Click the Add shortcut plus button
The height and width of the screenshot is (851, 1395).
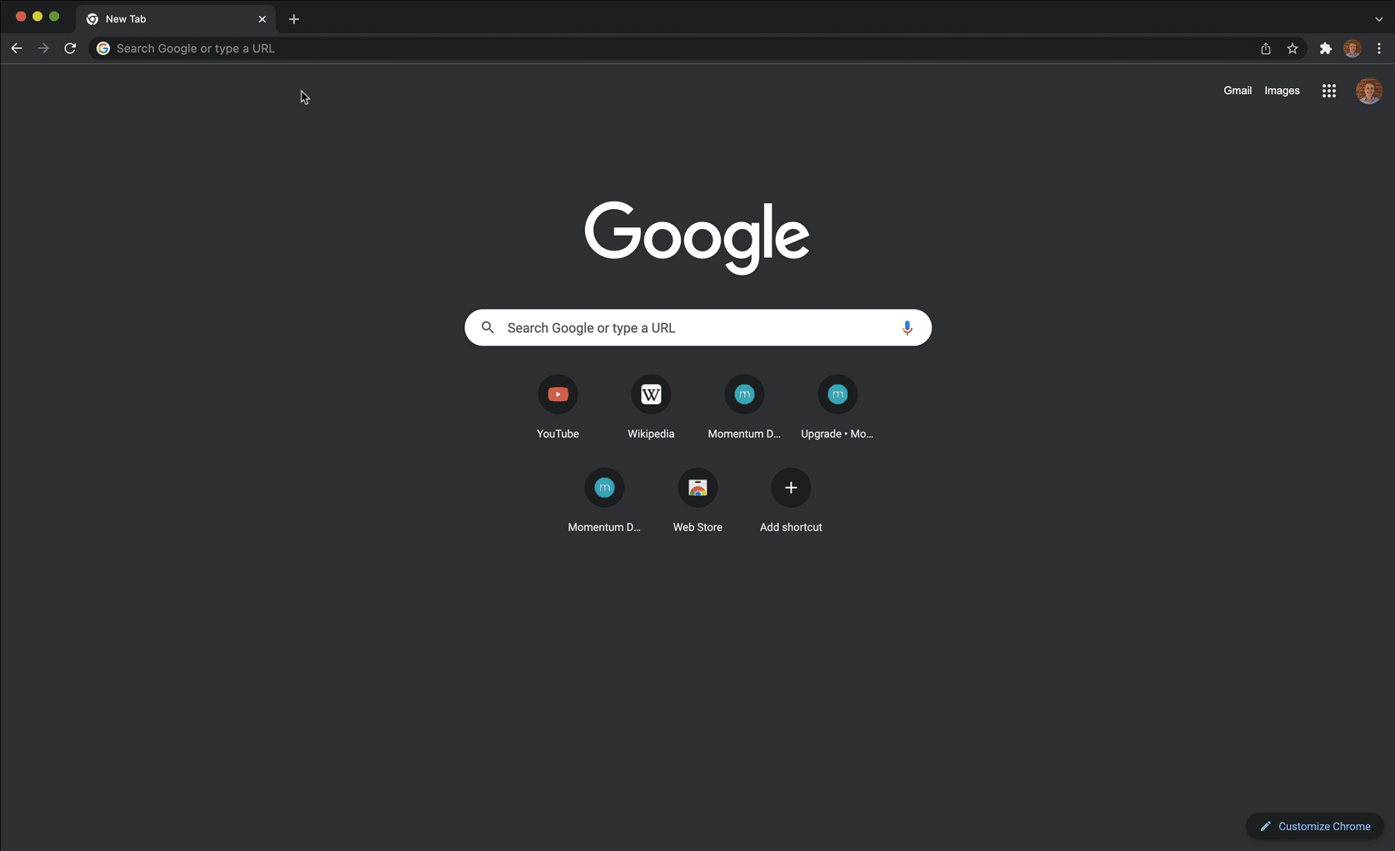791,487
